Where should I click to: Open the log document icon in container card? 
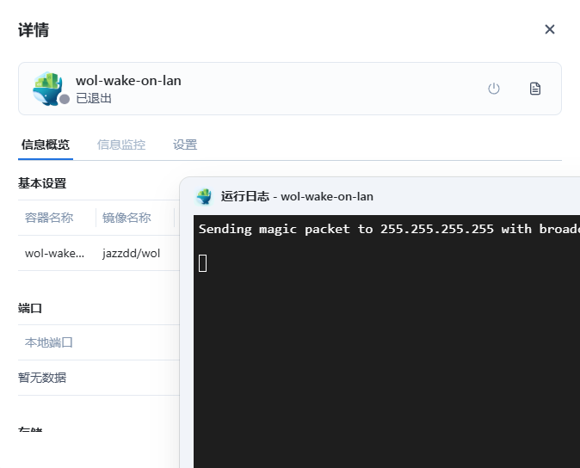pyautogui.click(x=535, y=89)
